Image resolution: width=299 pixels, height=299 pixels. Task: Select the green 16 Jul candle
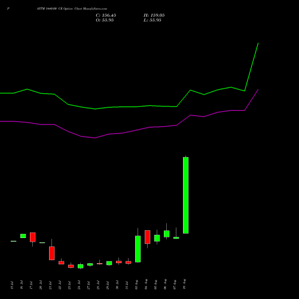23,236
